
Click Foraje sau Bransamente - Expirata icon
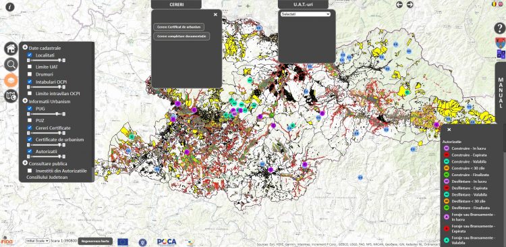pos(447,228)
